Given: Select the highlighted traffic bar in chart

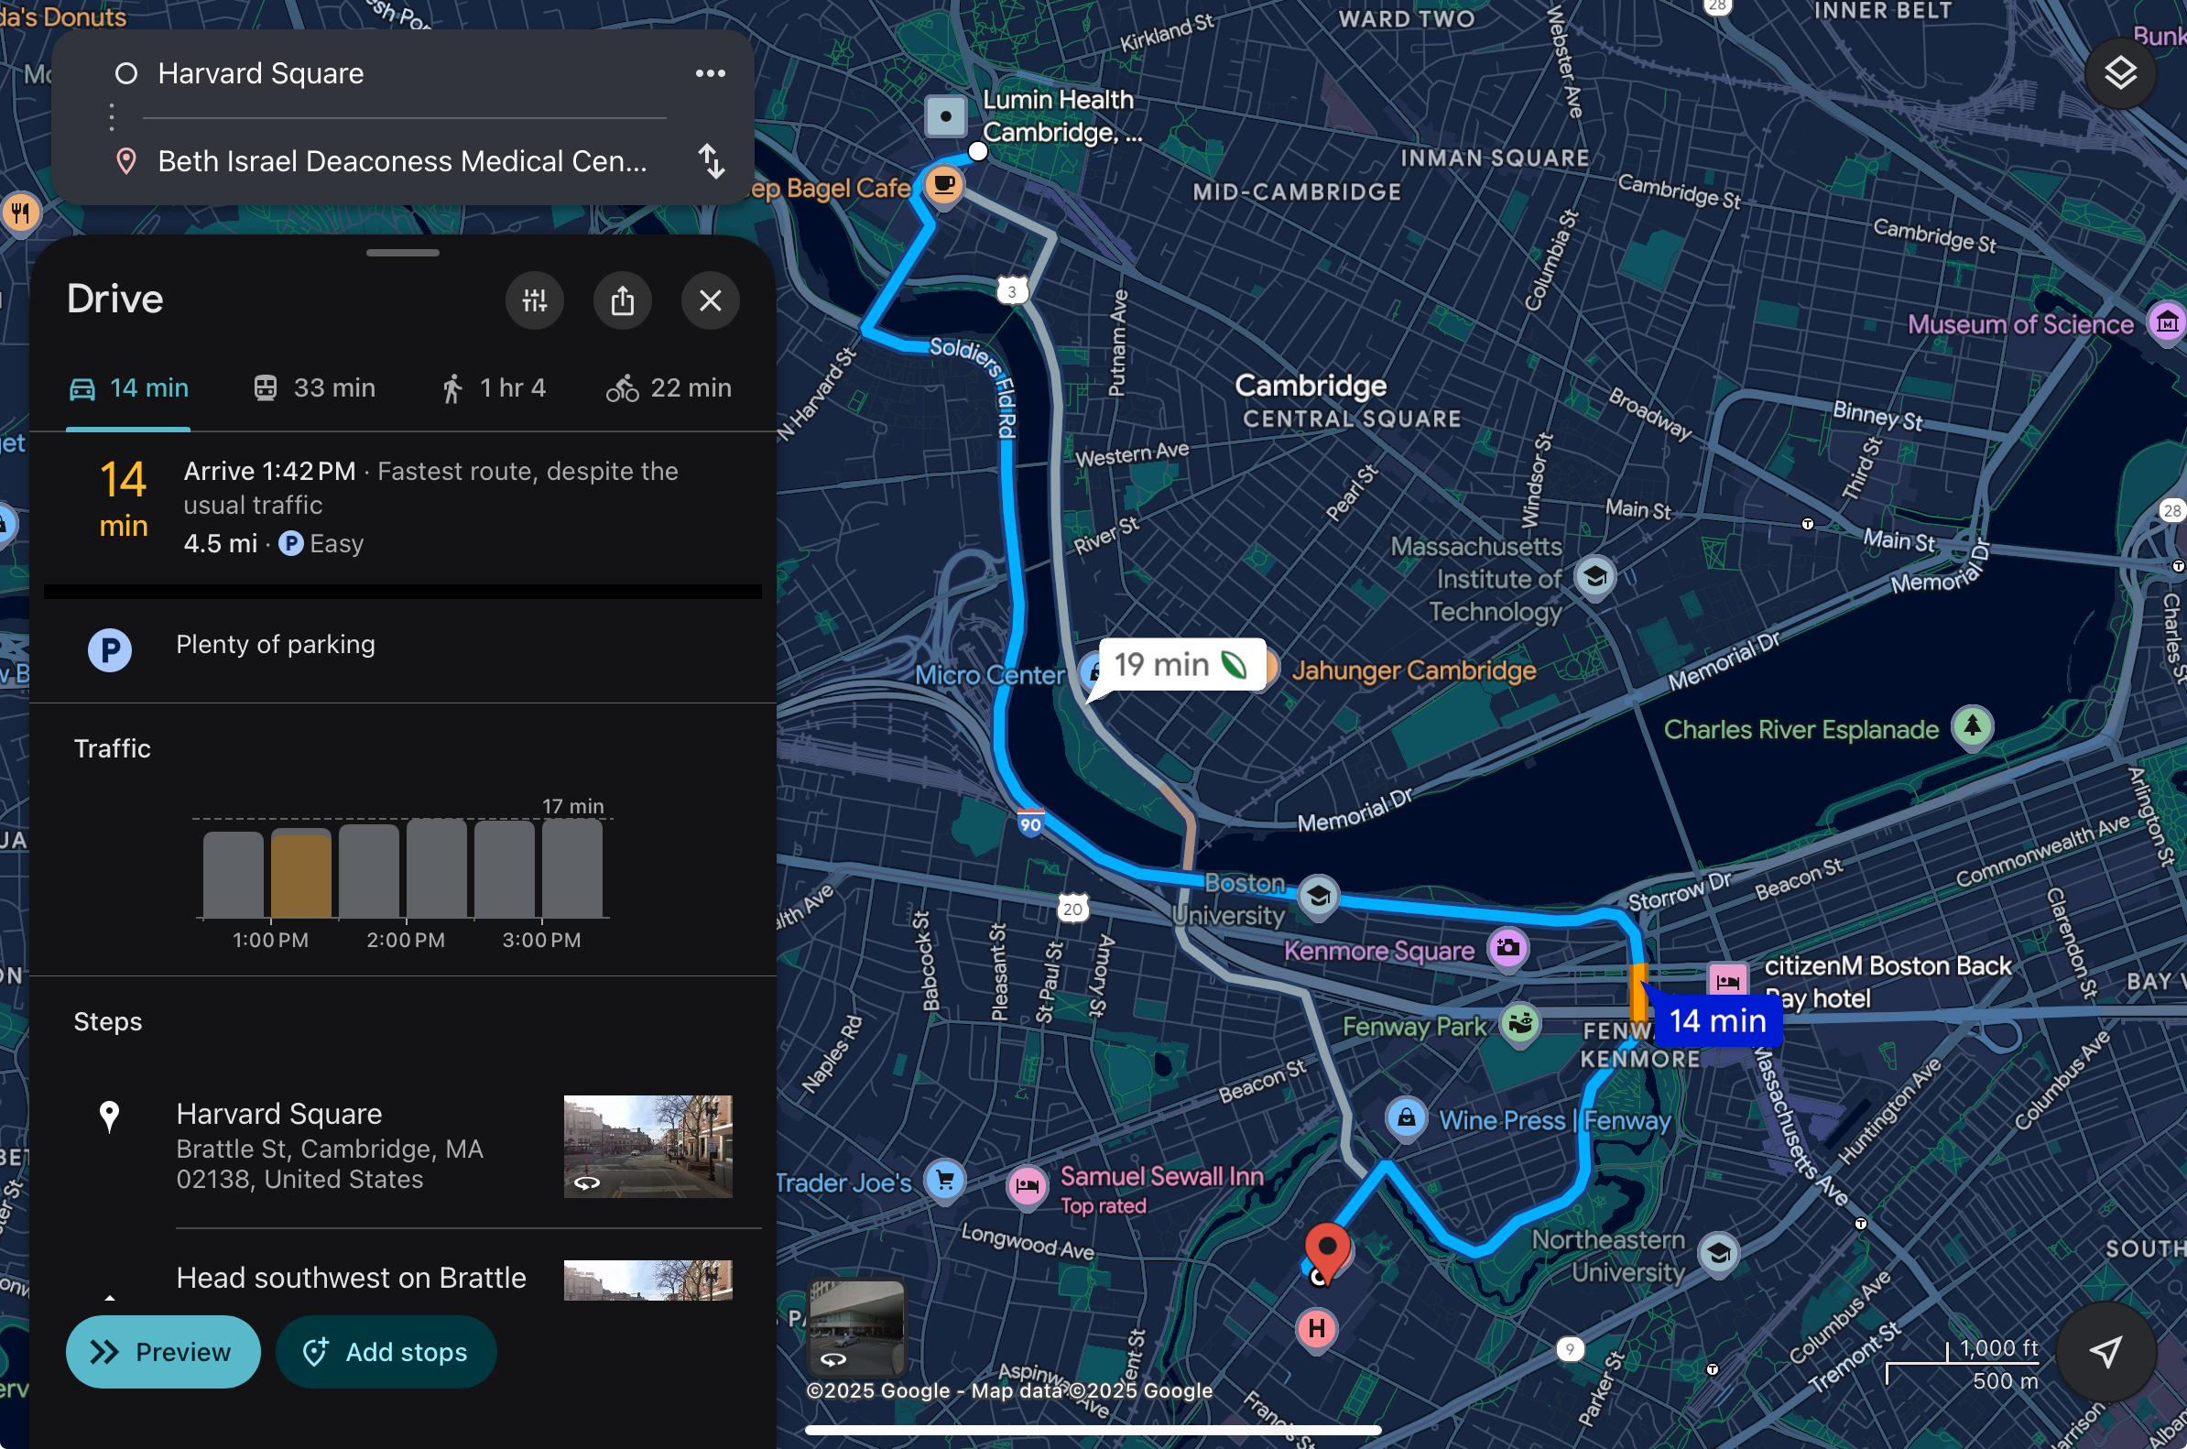Looking at the screenshot, I should 300,873.
